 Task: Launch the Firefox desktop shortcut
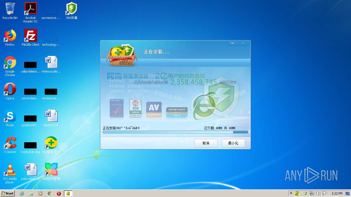[10, 38]
